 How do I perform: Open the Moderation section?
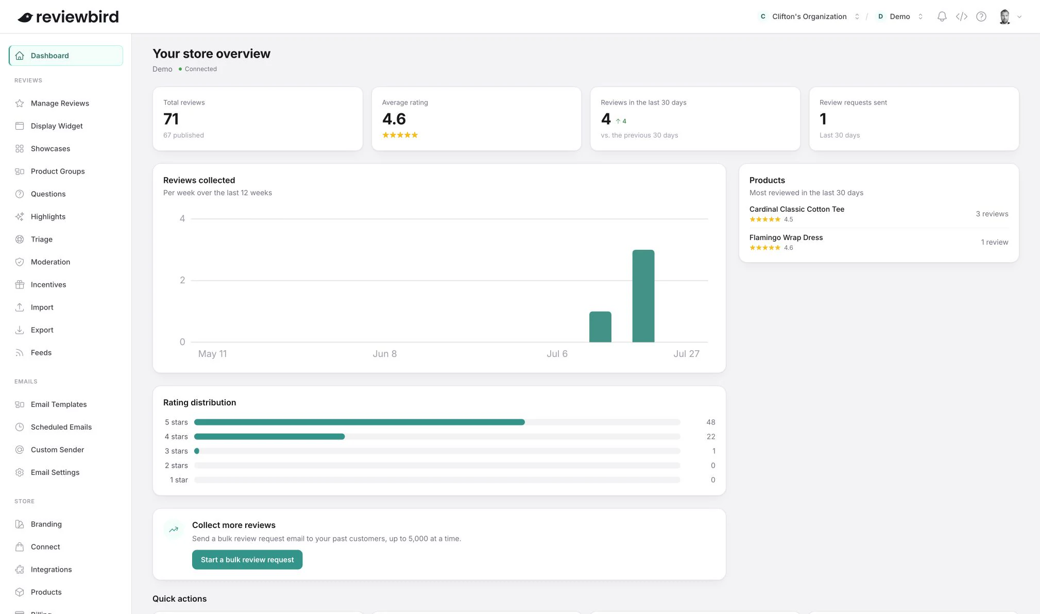pyautogui.click(x=66, y=262)
